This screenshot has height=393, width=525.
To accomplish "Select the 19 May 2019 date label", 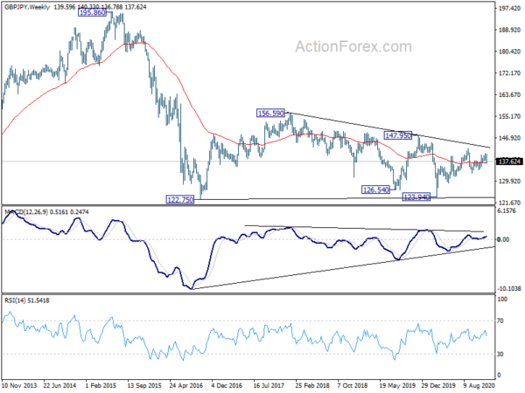I will [x=395, y=385].
